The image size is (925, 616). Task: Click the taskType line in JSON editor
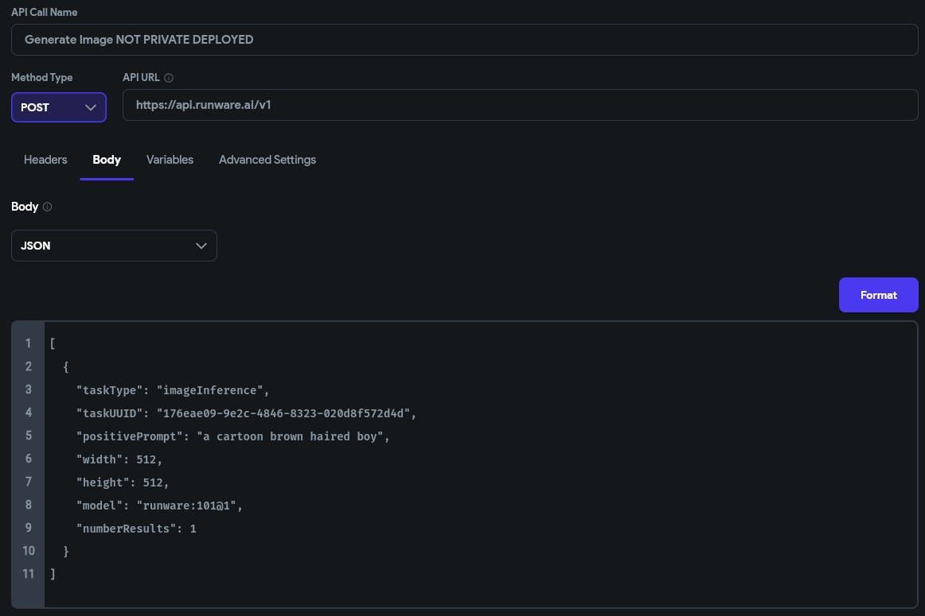pos(173,390)
